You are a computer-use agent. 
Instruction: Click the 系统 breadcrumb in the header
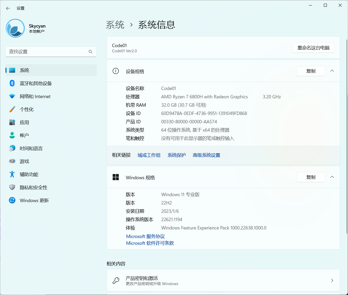[x=115, y=25]
